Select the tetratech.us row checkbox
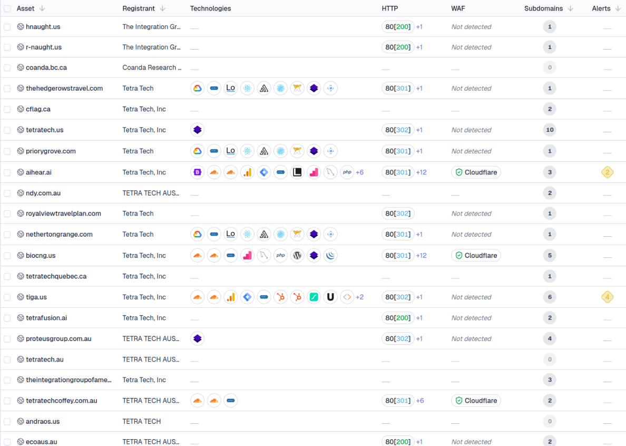Viewport: 626px width, 446px height. [x=7, y=130]
